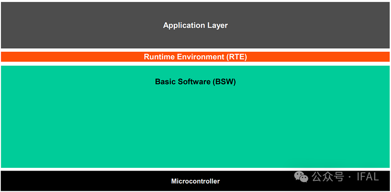Click the "Runtime Environment (RTE)" label
The image size is (391, 192).
tap(195, 57)
